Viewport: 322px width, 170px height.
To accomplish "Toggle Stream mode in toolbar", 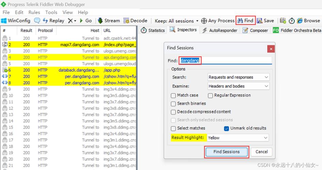I will click(109, 21).
